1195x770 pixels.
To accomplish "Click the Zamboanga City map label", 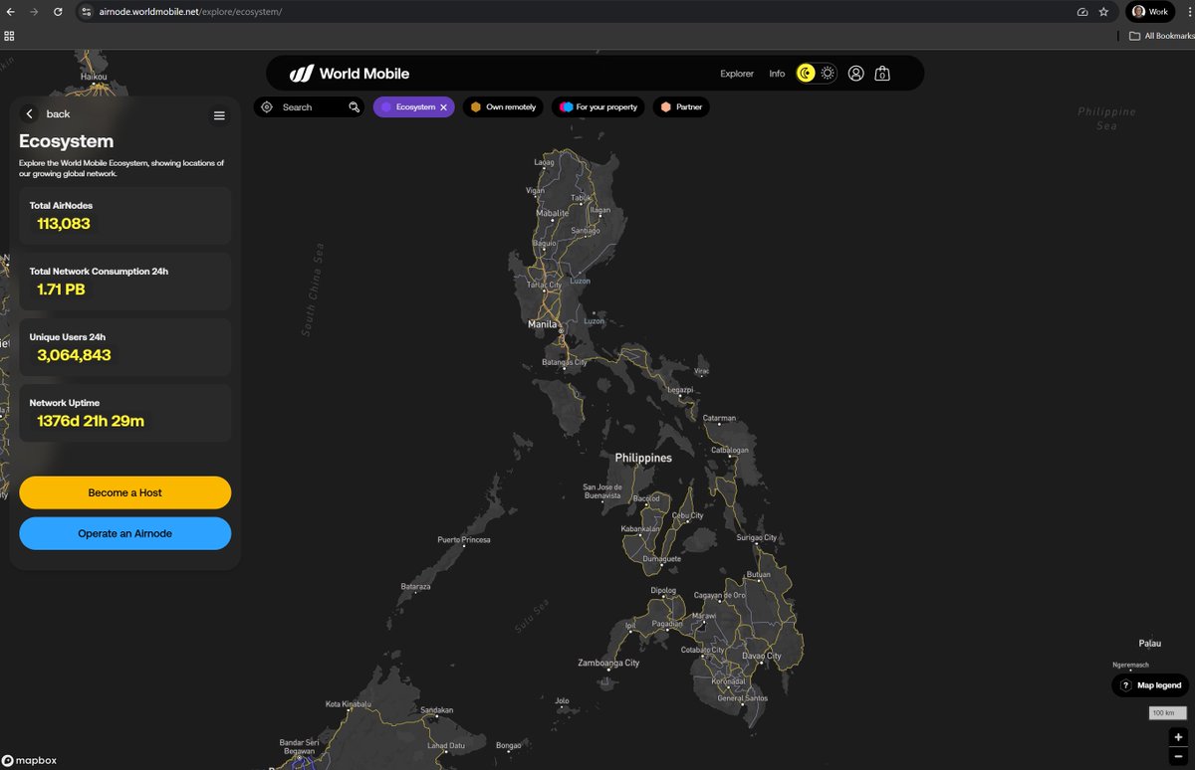I will (x=608, y=663).
